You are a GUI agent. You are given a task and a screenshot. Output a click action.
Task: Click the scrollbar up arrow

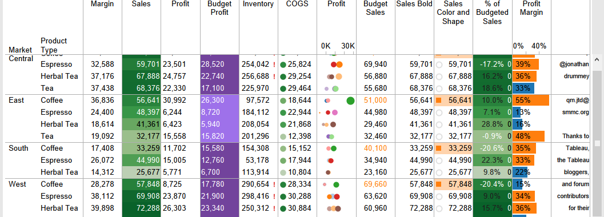click(598, 59)
